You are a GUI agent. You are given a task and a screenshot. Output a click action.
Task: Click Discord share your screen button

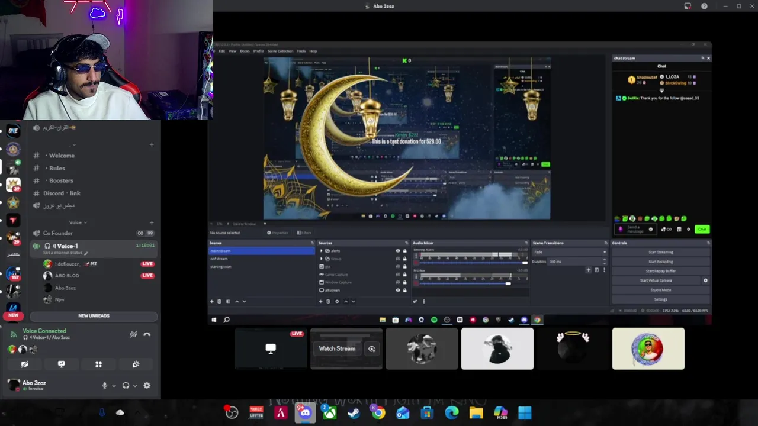pos(62,364)
